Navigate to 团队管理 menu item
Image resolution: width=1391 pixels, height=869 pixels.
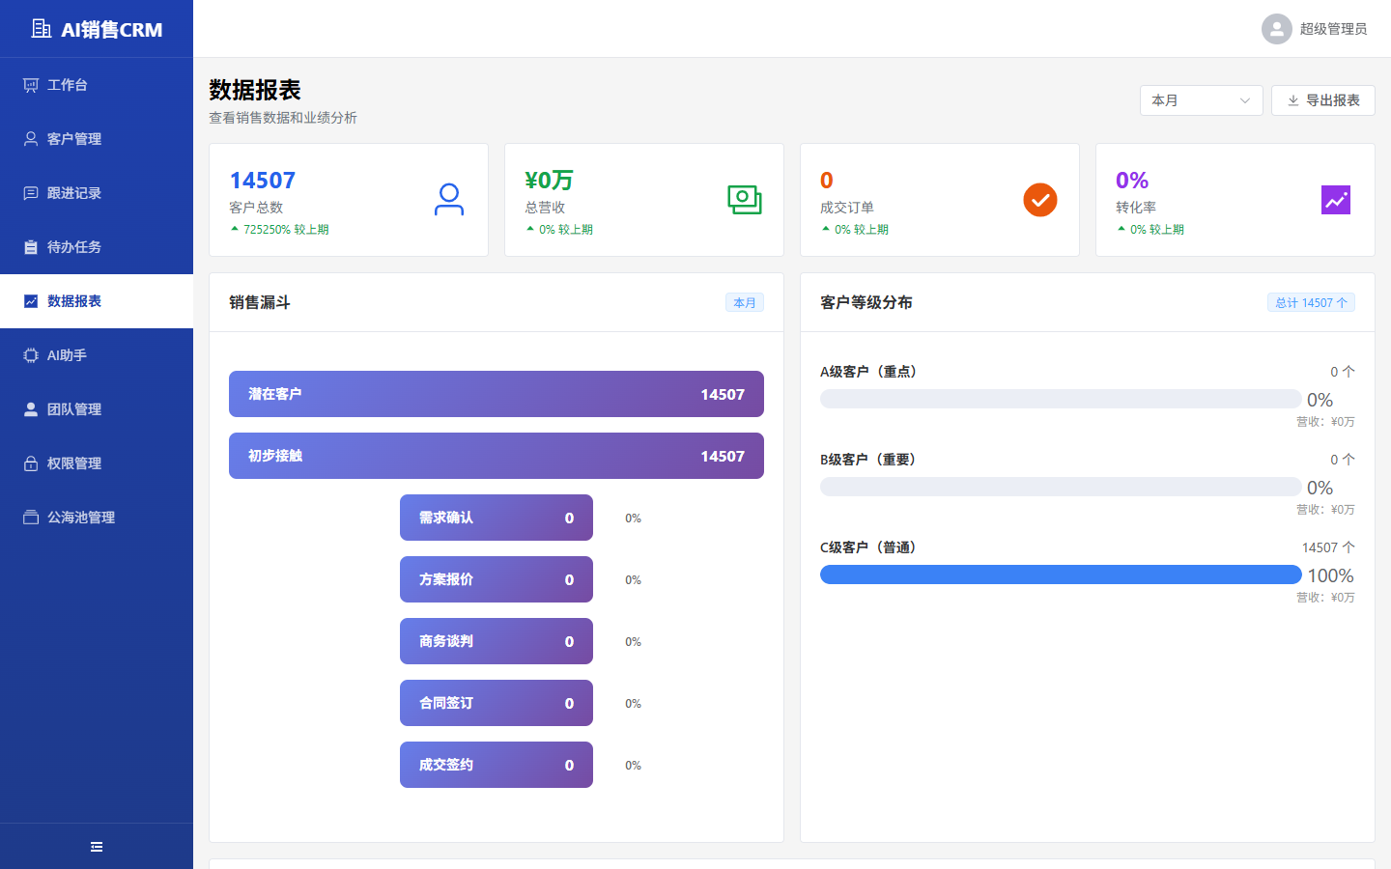97,409
